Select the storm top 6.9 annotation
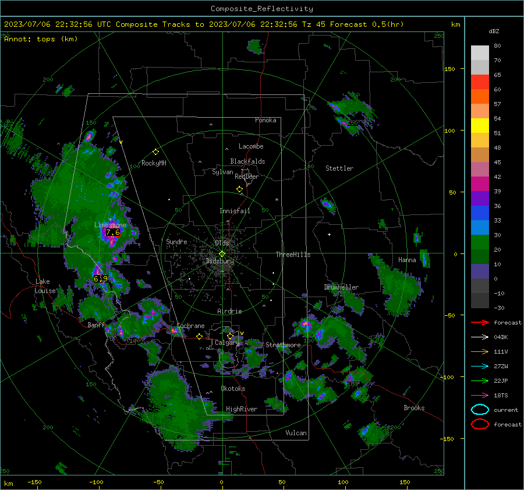Viewport: 524px width, 490px height. pos(101,279)
